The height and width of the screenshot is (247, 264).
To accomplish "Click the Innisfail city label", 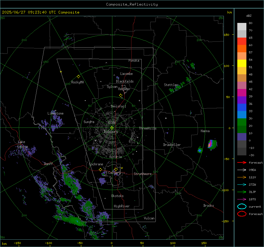I will pos(118,106).
